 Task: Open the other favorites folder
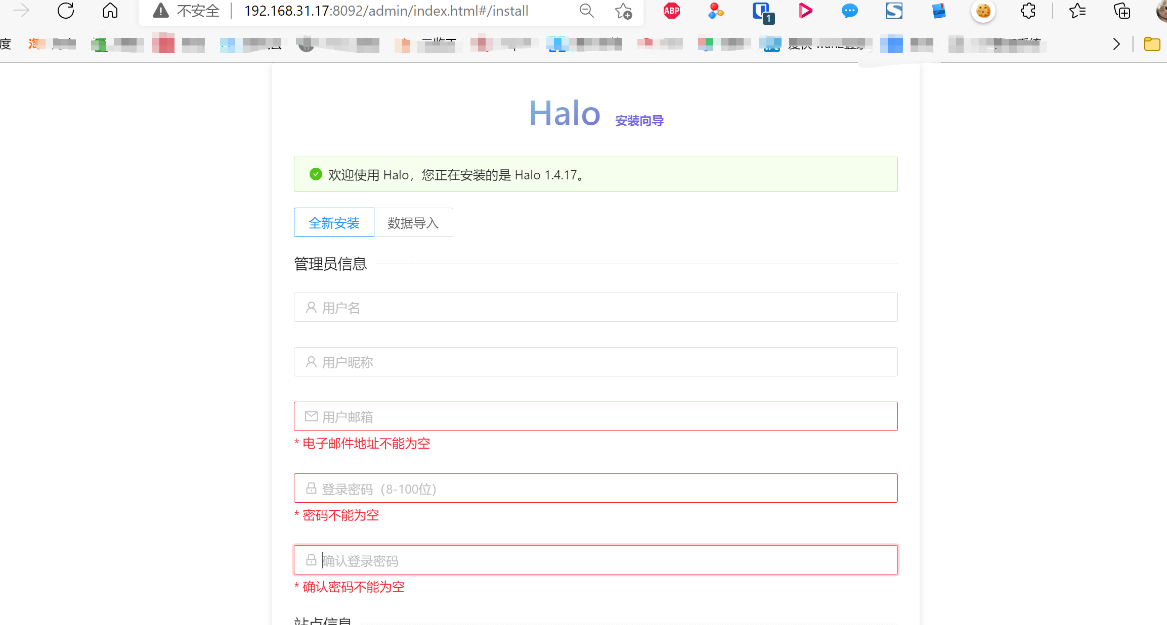click(1152, 44)
